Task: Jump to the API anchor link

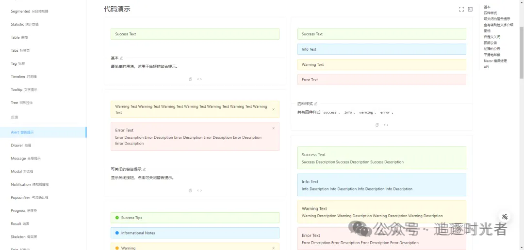Action: tap(486, 67)
